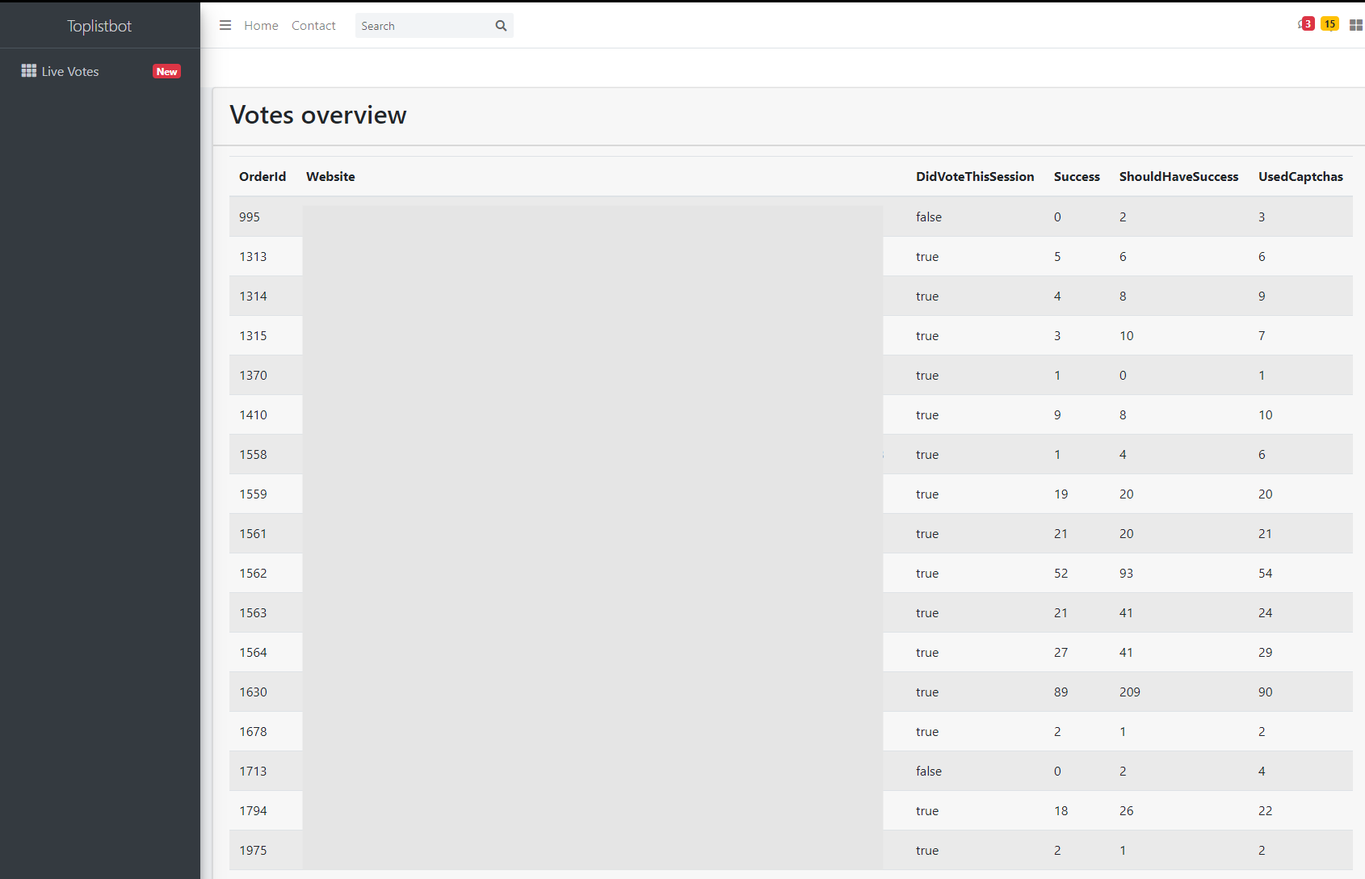
Task: Click ShouldHaveSuccess value 26 in row 1794
Action: pos(1126,811)
